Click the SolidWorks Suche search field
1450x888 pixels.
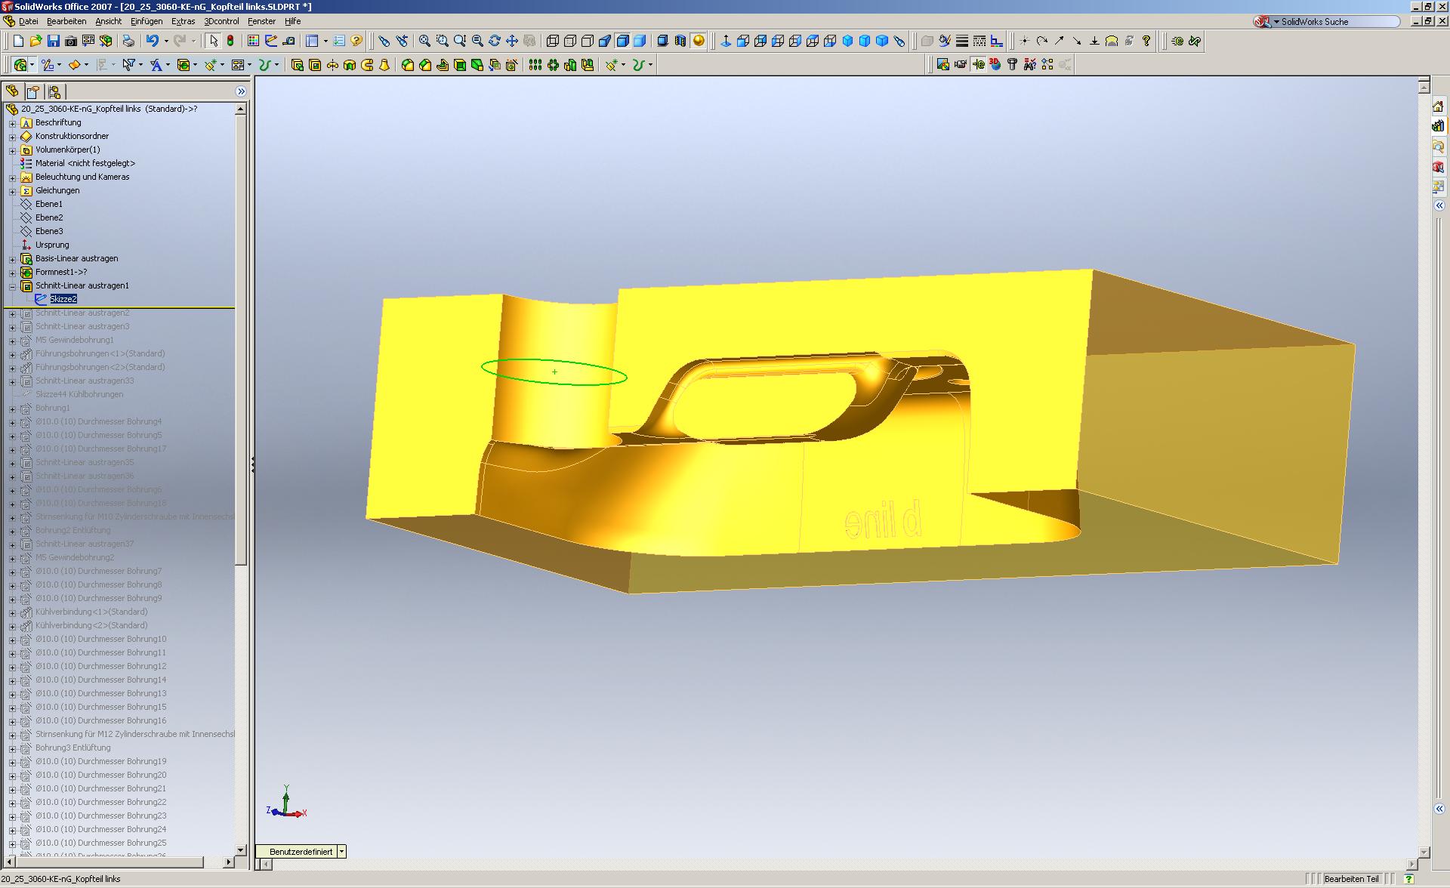click(x=1337, y=22)
